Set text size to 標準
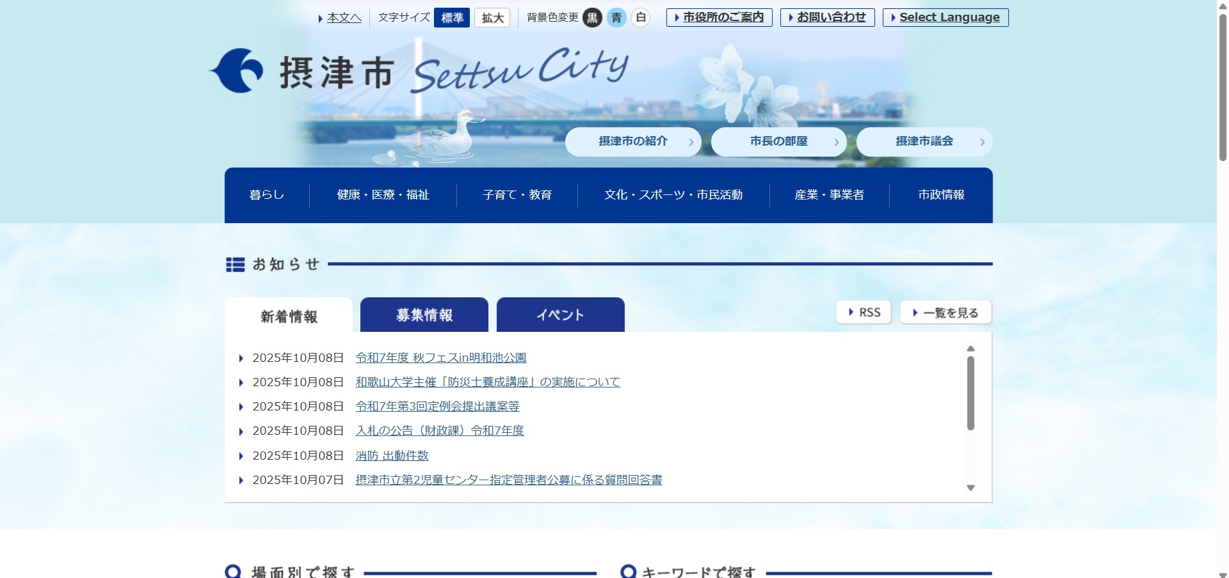This screenshot has width=1229, height=578. tap(452, 18)
